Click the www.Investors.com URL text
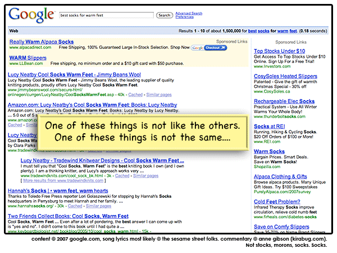Screen dimensions: 337x253 click(272, 66)
